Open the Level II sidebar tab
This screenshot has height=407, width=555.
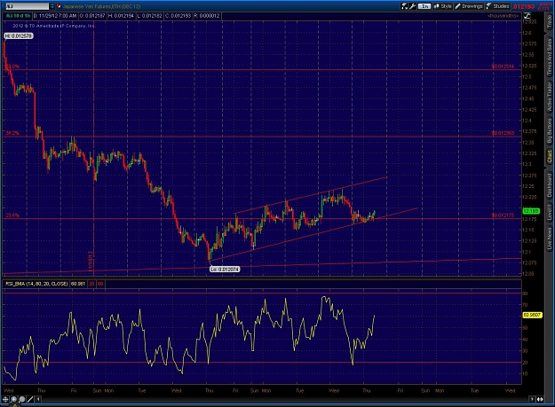(x=550, y=211)
